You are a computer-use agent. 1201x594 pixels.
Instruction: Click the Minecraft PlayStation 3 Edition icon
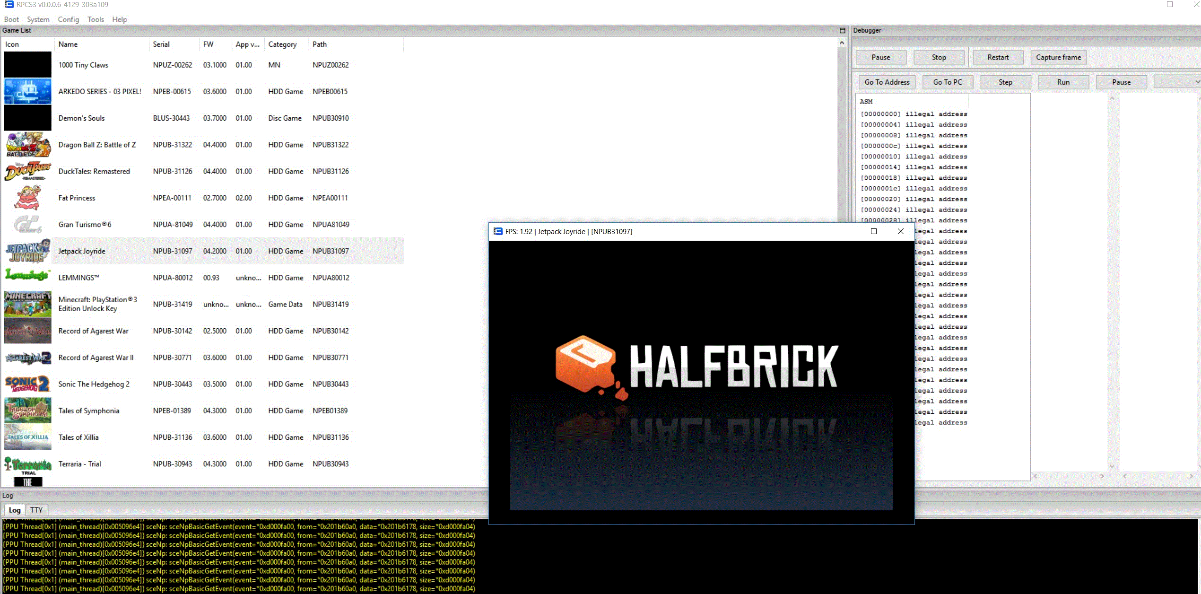pos(27,304)
